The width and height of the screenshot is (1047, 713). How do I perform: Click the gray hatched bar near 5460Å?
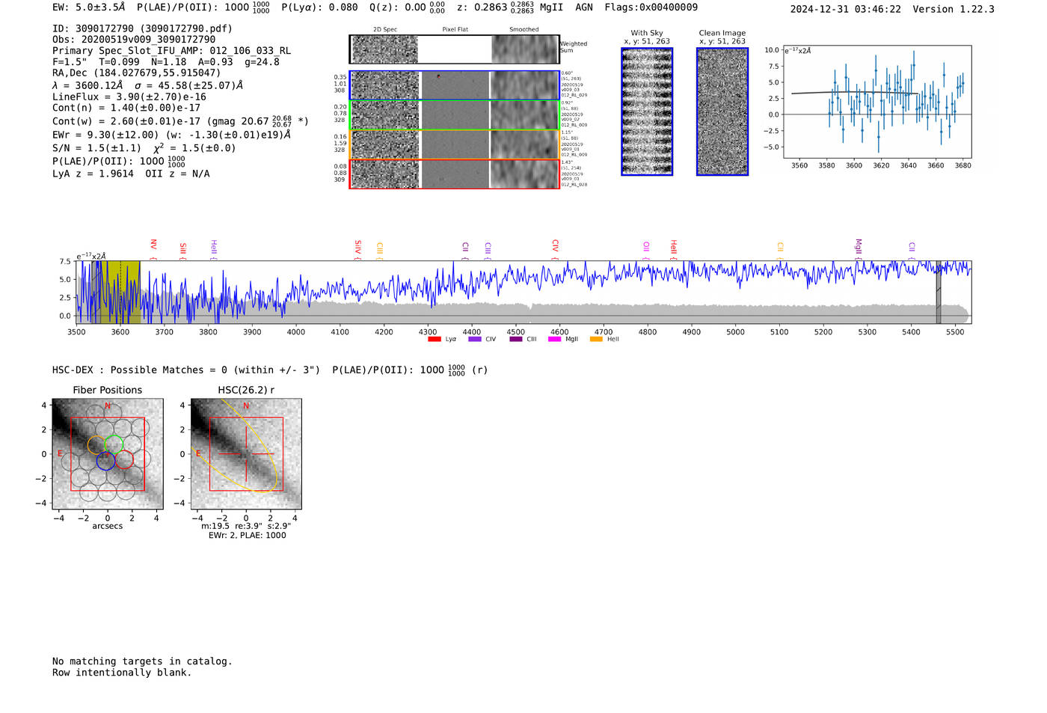(939, 292)
